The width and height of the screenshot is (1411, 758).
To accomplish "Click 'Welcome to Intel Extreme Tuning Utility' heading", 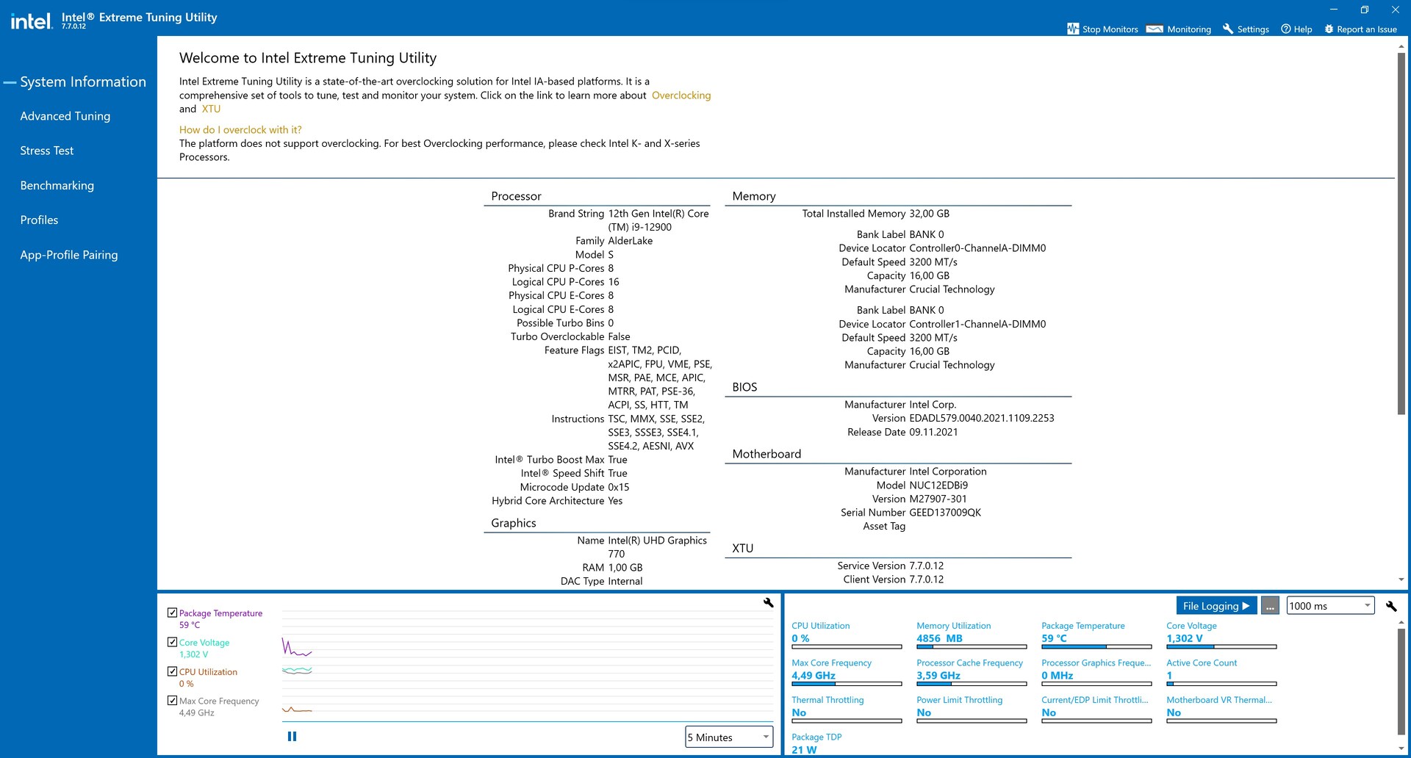I will click(308, 58).
